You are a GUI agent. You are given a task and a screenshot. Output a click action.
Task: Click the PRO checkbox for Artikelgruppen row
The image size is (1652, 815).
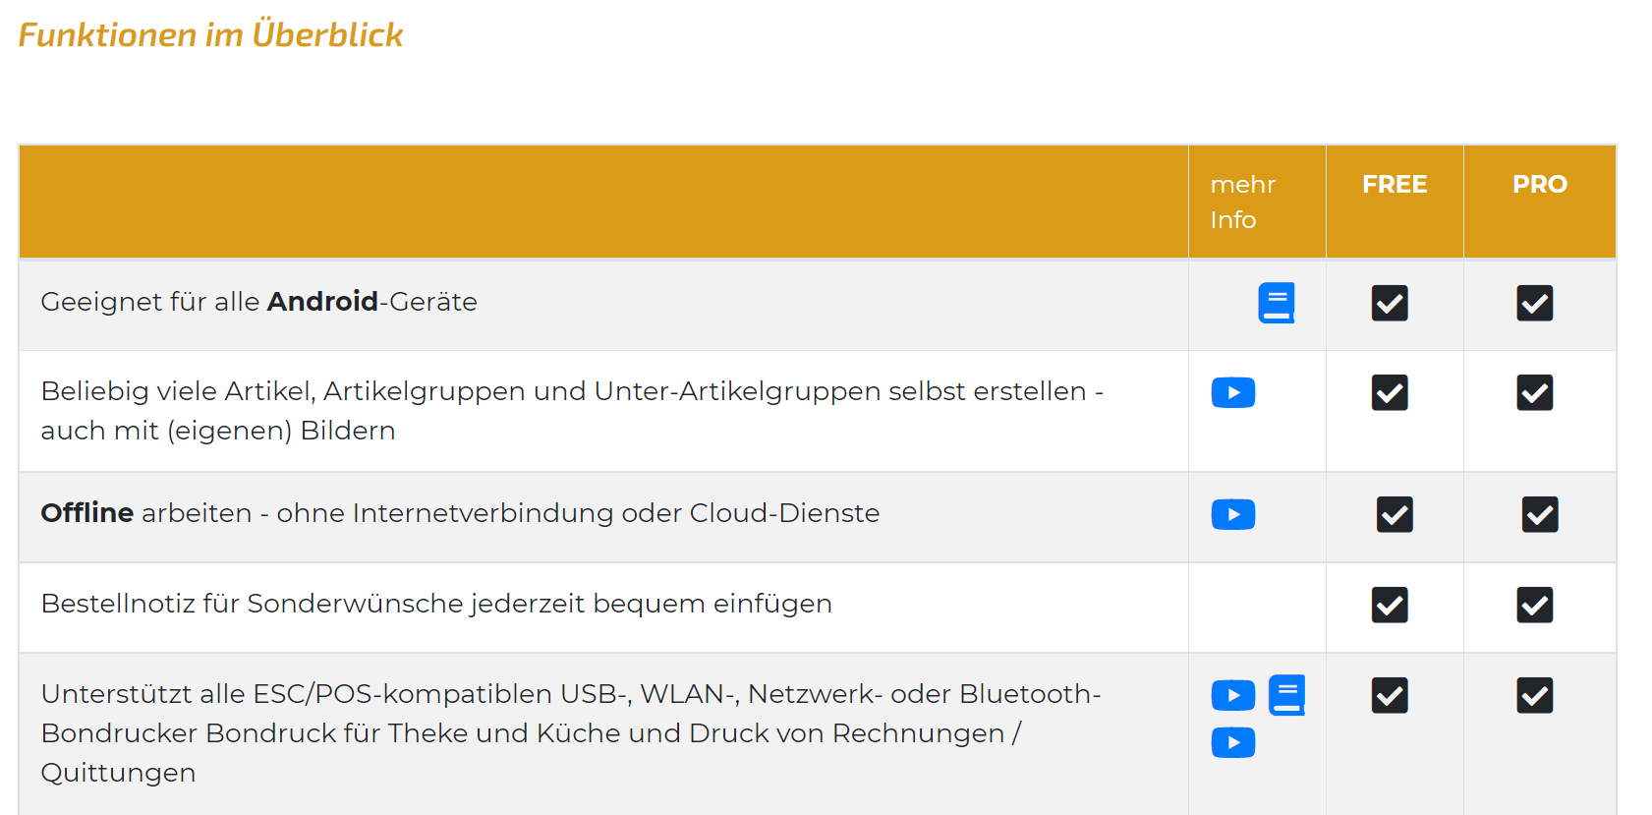[x=1534, y=392]
